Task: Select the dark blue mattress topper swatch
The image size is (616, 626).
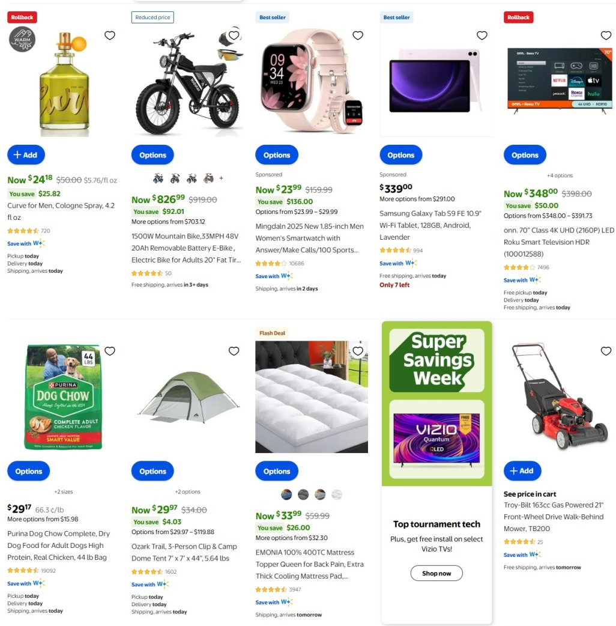Action: [286, 494]
